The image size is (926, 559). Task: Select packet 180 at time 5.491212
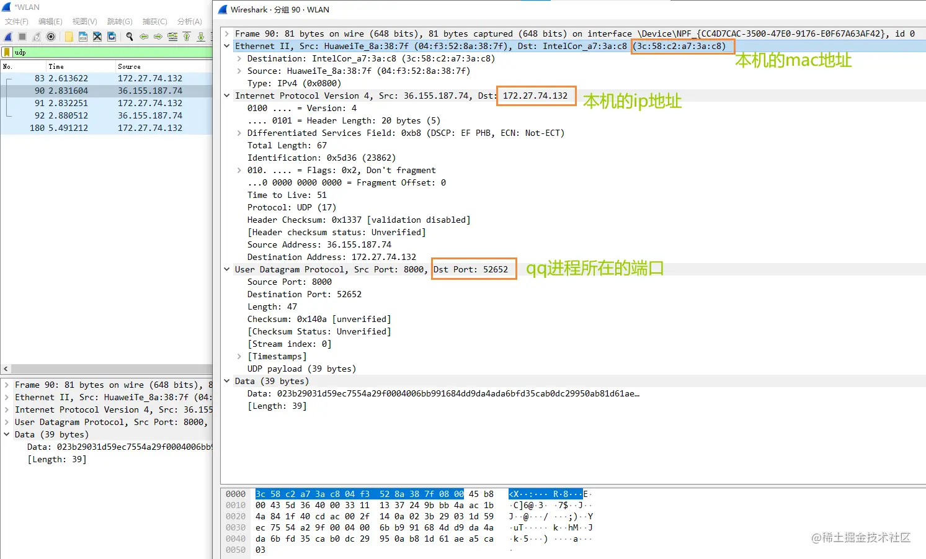click(106, 128)
